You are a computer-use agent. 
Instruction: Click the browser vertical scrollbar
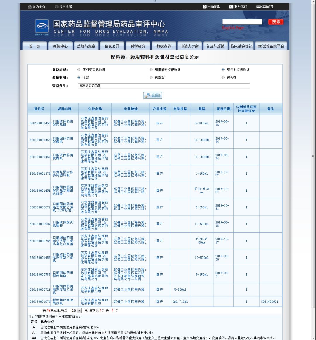click(x=313, y=156)
